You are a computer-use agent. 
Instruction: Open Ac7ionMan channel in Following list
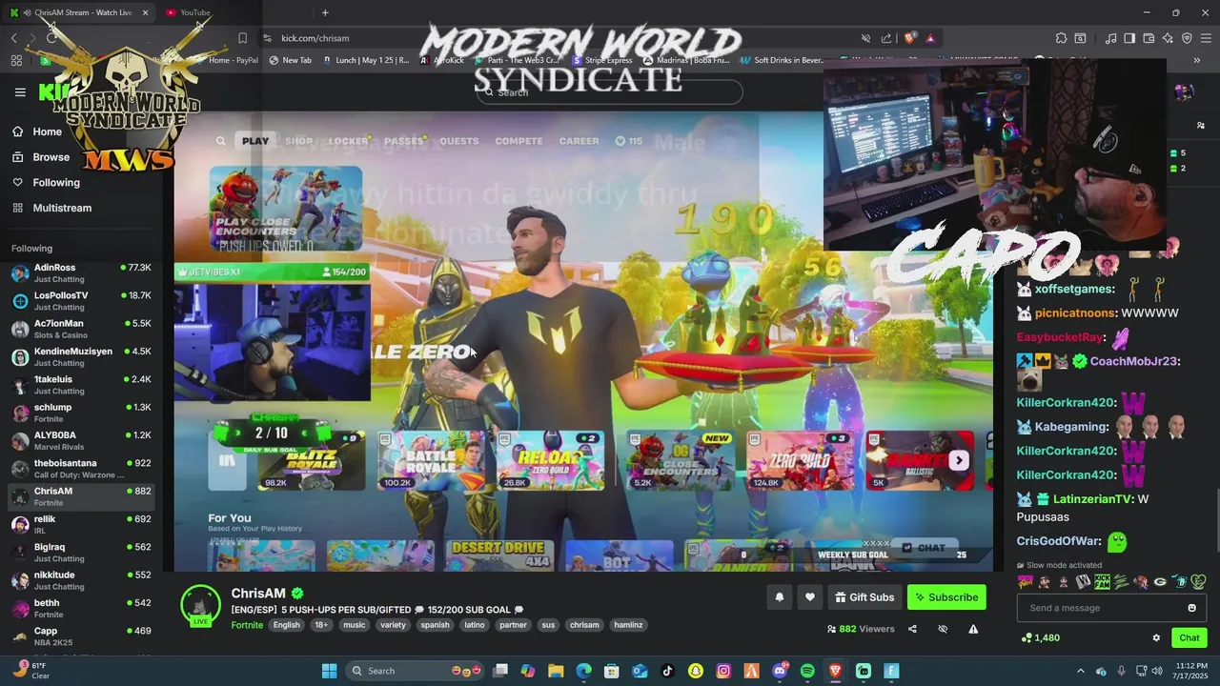pos(81,329)
